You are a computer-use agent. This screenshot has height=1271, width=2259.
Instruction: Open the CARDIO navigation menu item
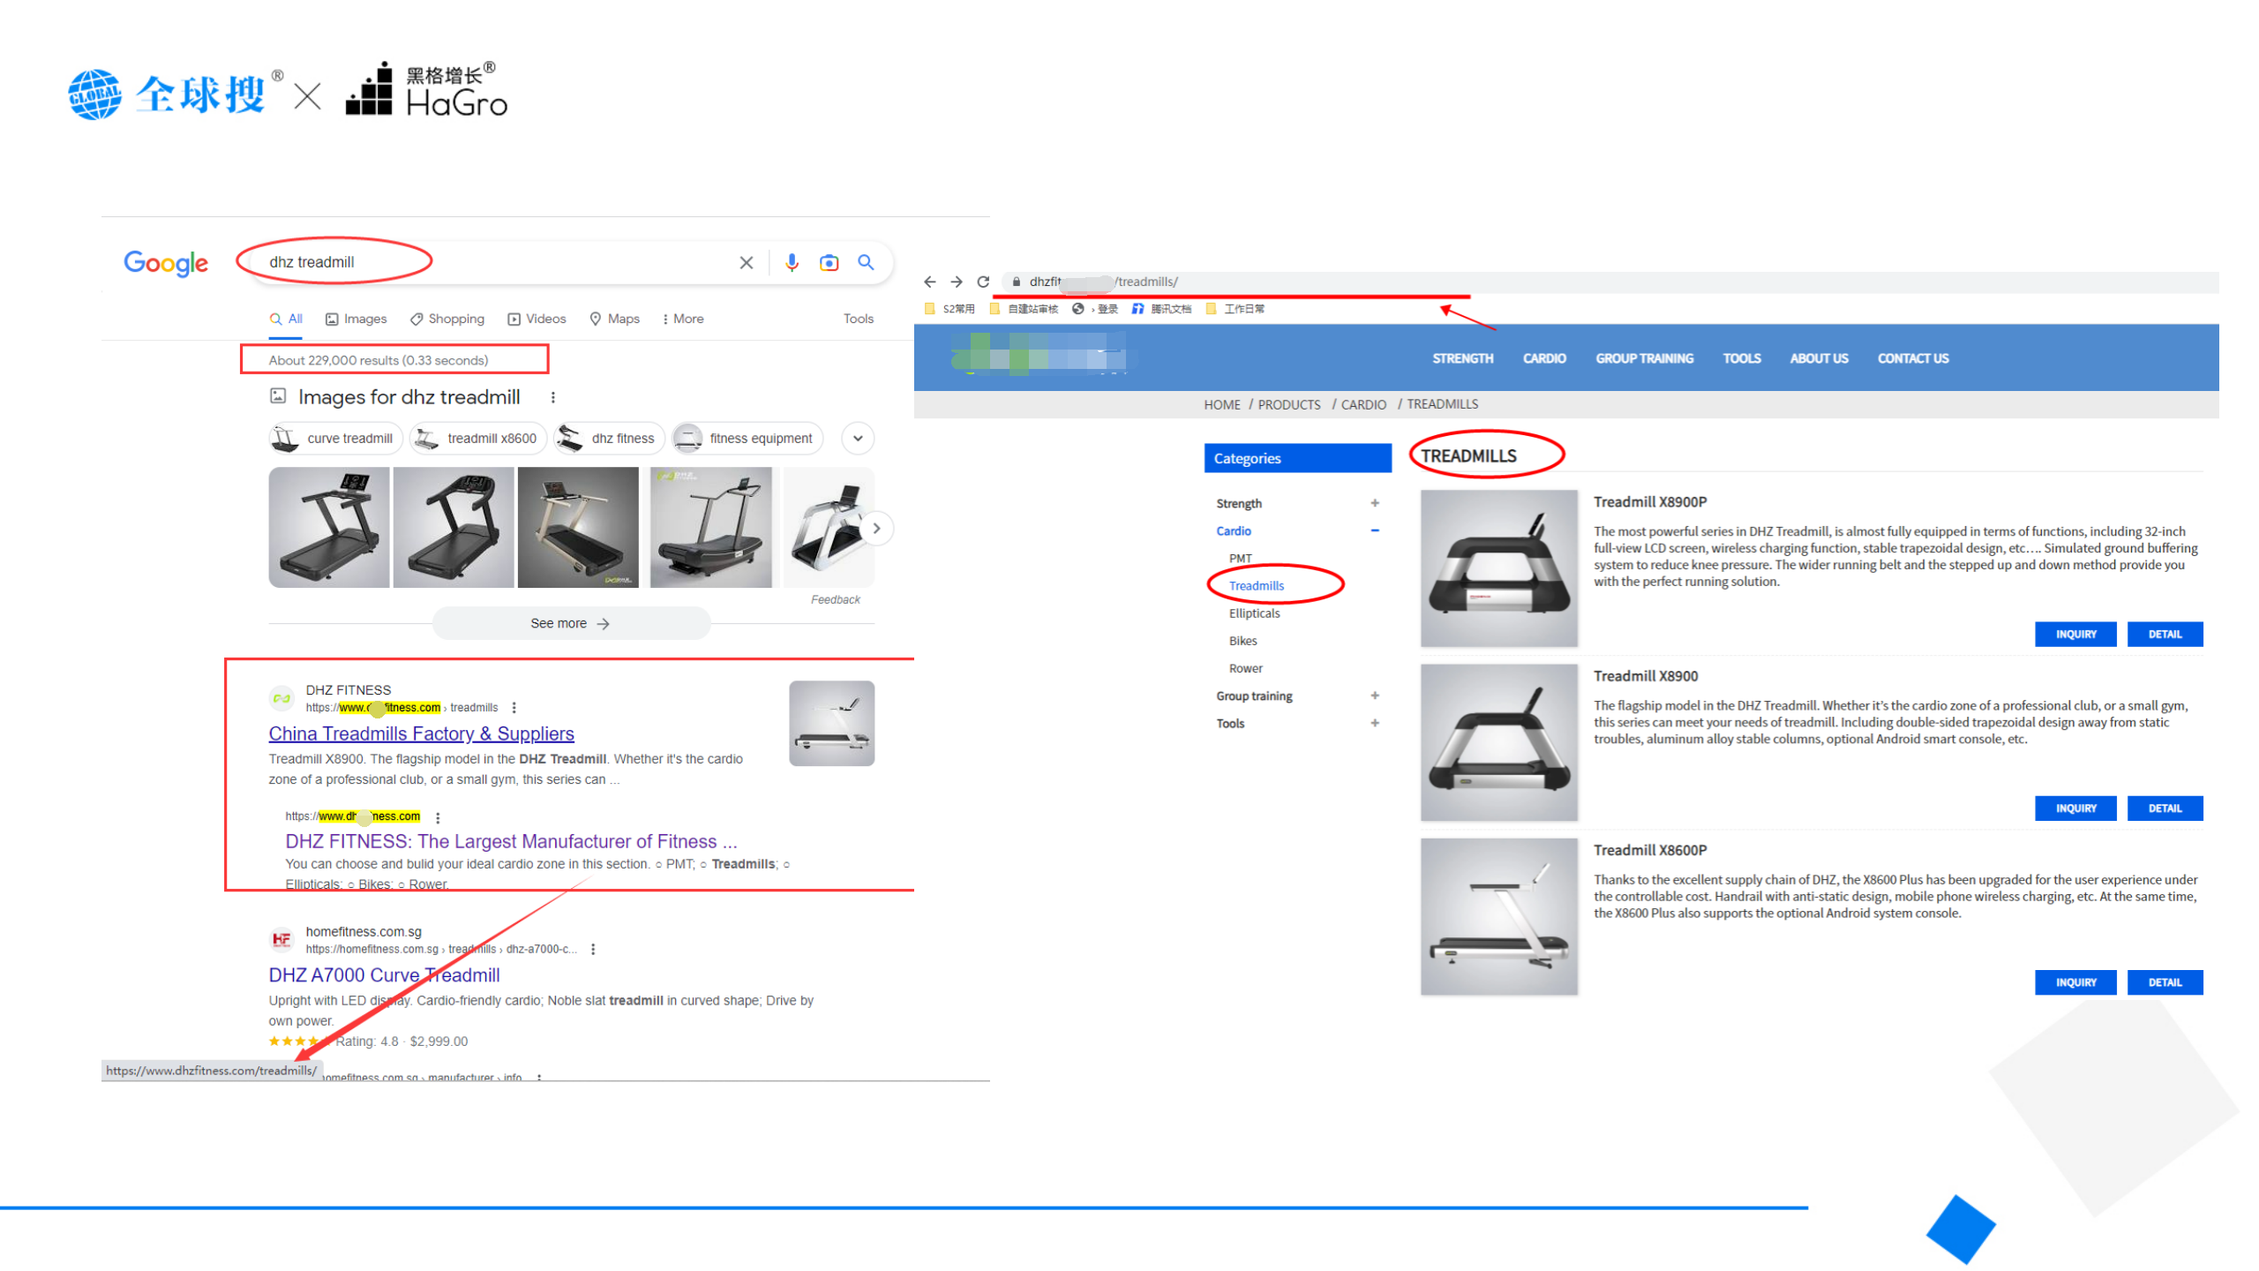(1543, 358)
